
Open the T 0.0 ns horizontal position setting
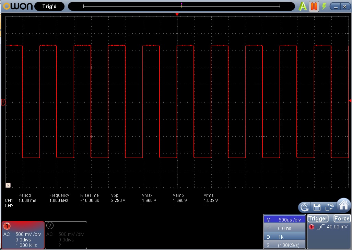click(284, 228)
